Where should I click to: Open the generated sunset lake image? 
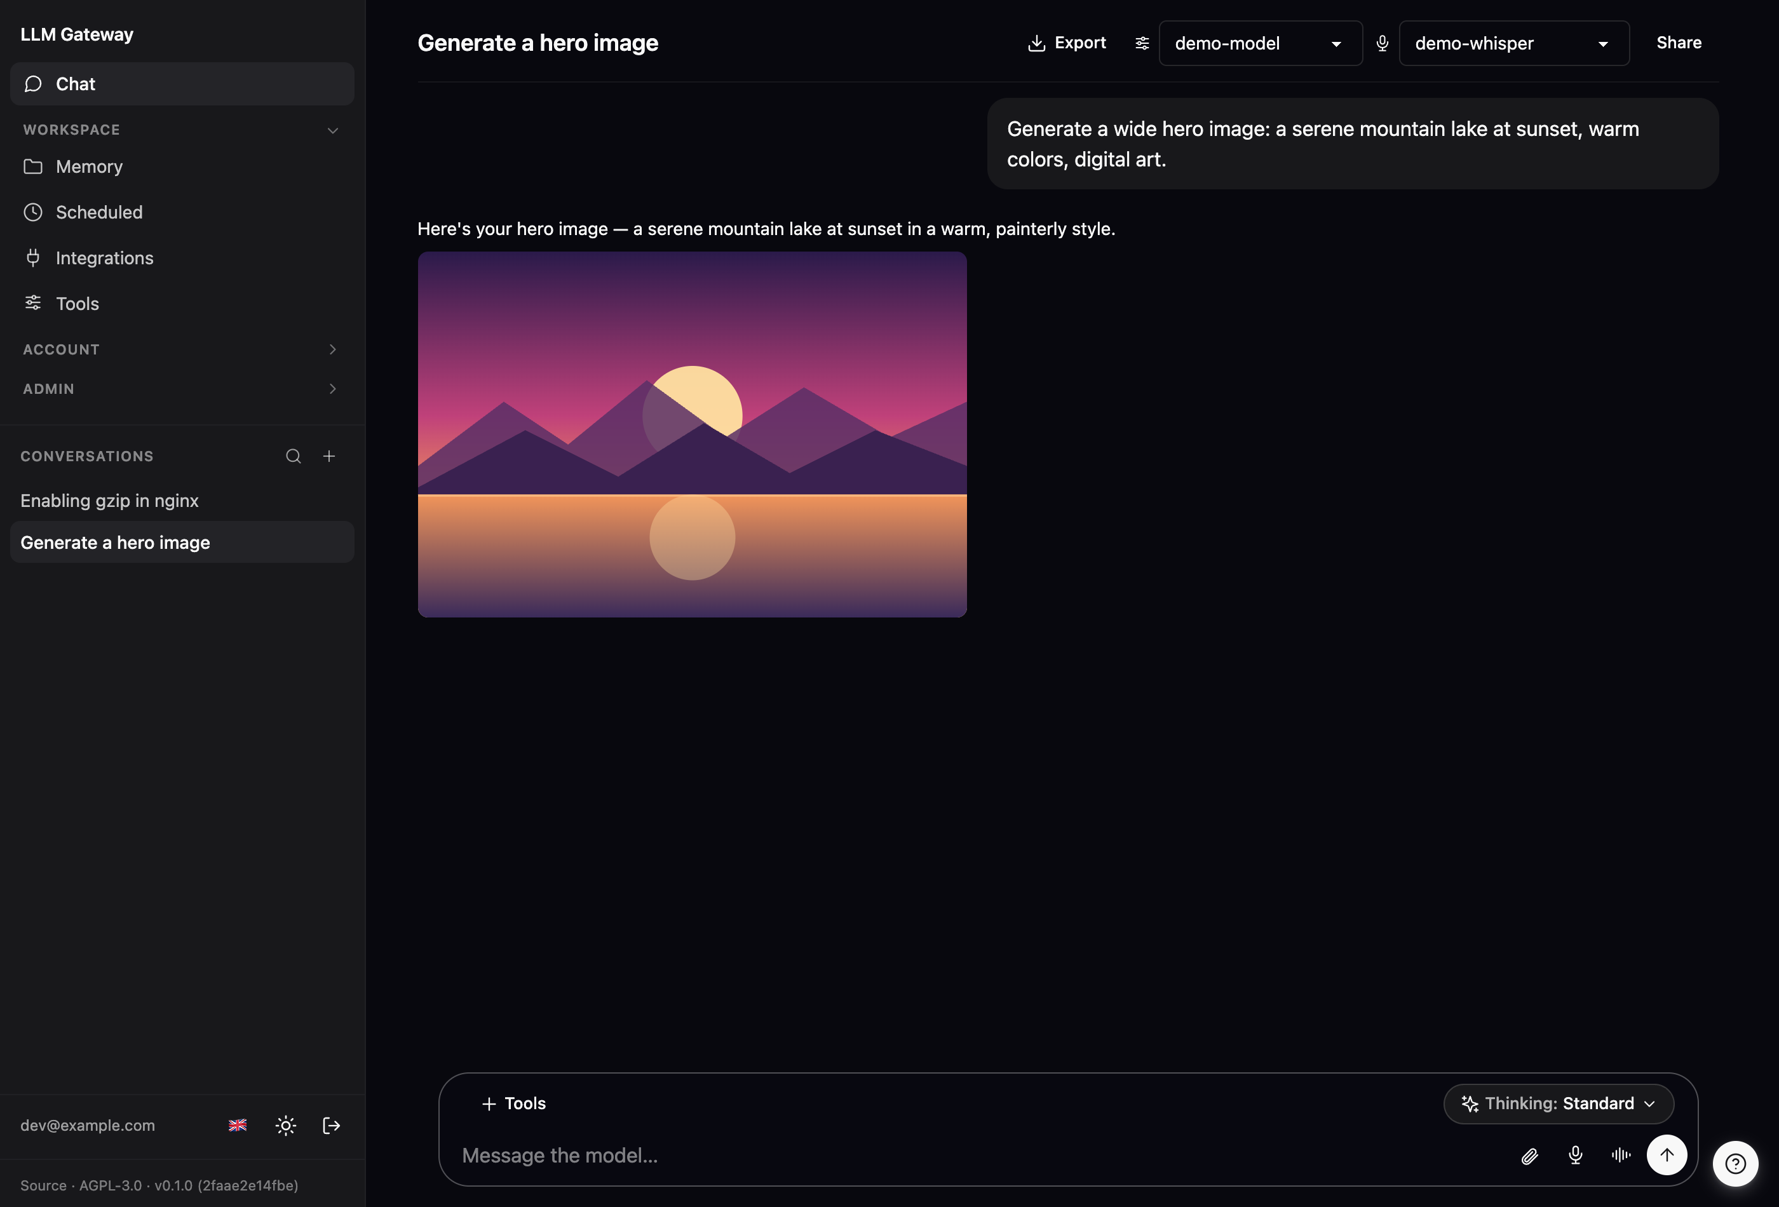point(692,435)
